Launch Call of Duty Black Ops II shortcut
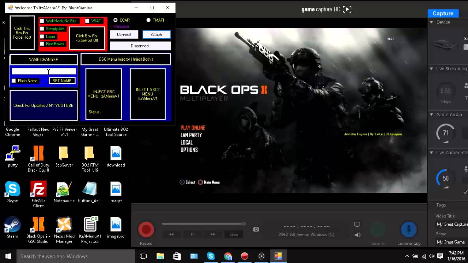This screenshot has width=468, height=263. point(38,159)
